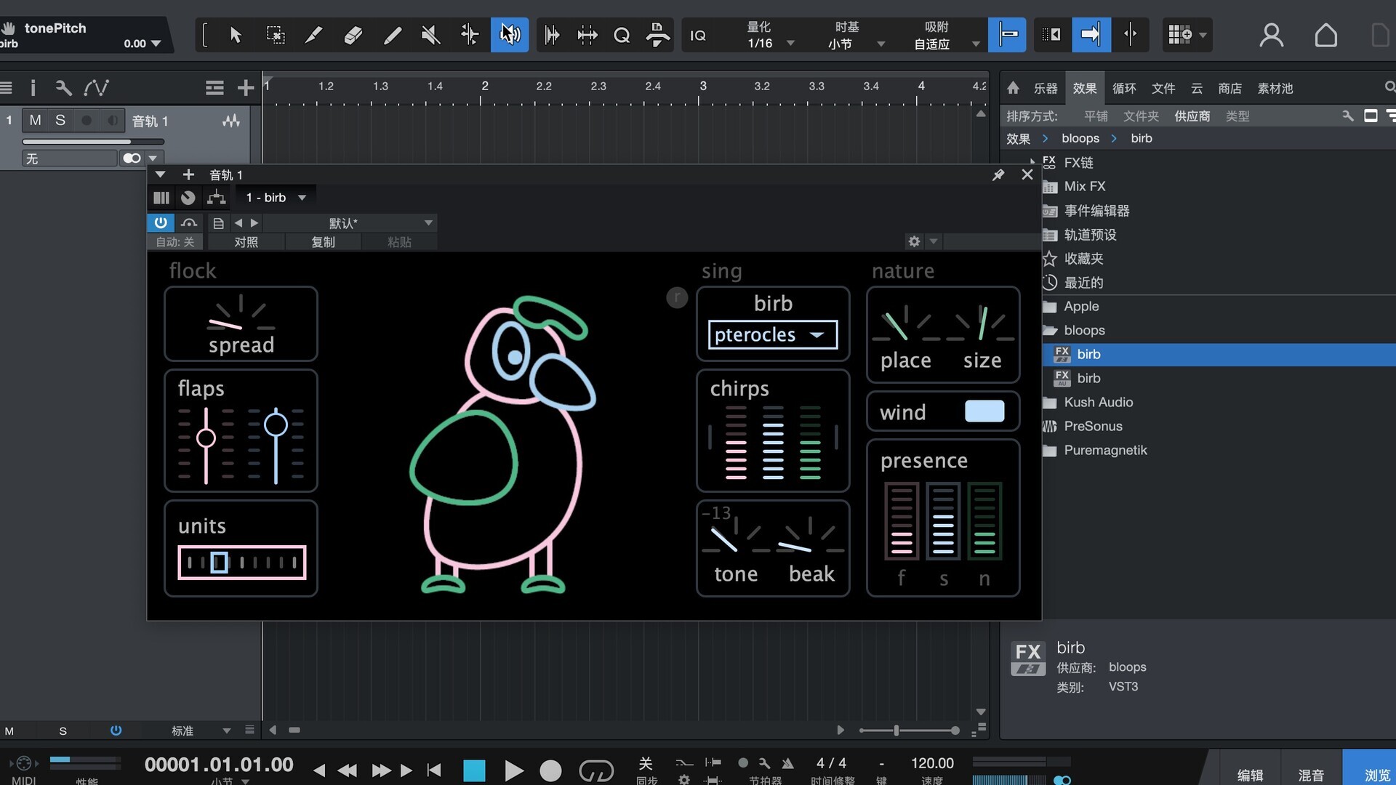
Task: Switch to the 文件 browser tab
Action: tap(1163, 88)
